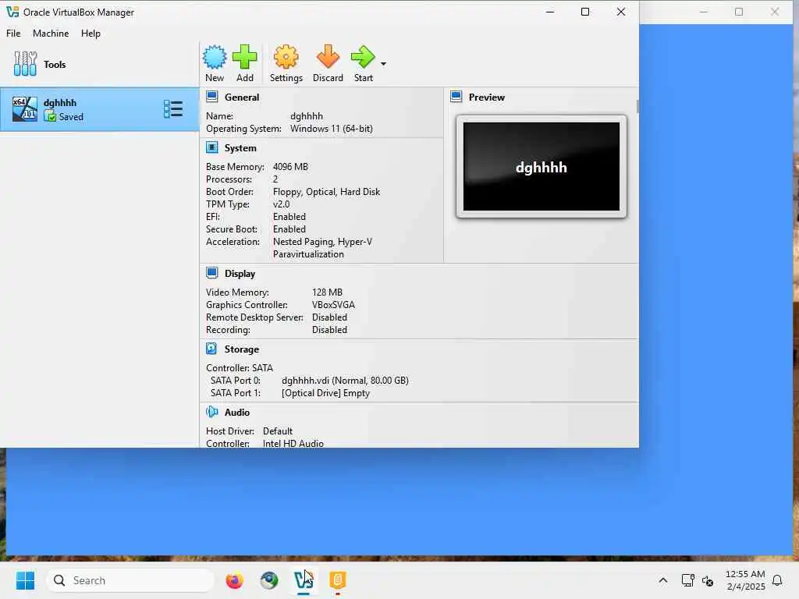Open the System settings heading link

240,147
